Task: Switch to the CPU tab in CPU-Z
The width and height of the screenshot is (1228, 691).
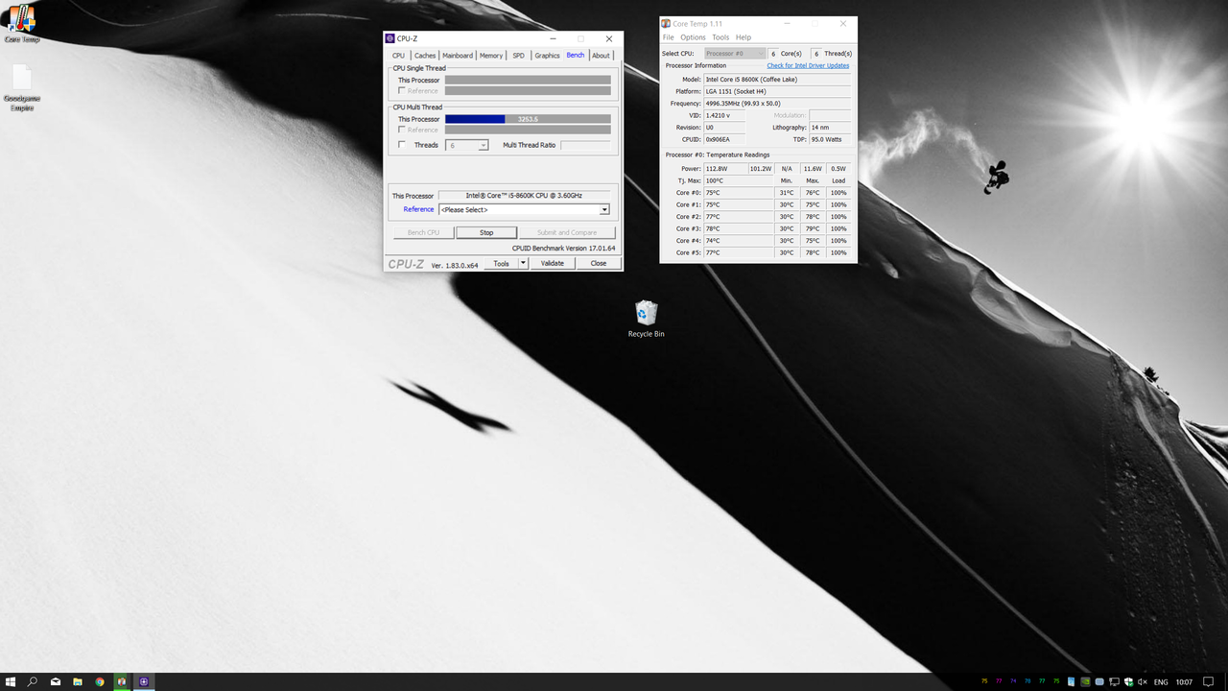Action: (x=398, y=56)
